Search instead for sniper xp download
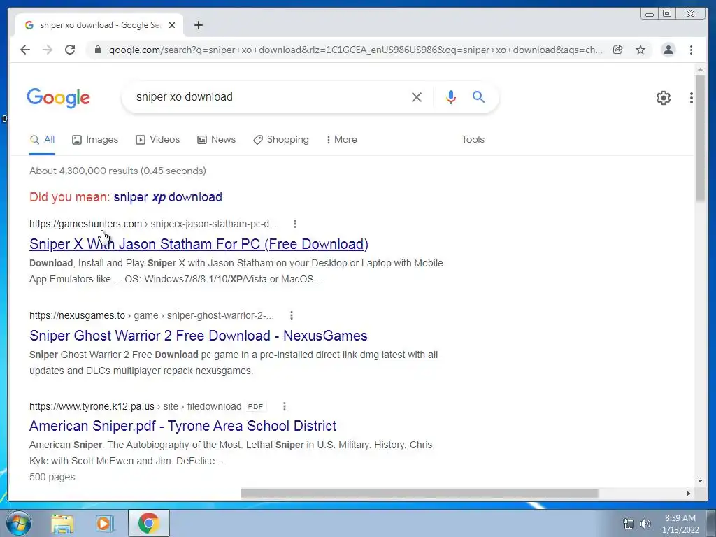The height and width of the screenshot is (537, 716). [x=168, y=196]
